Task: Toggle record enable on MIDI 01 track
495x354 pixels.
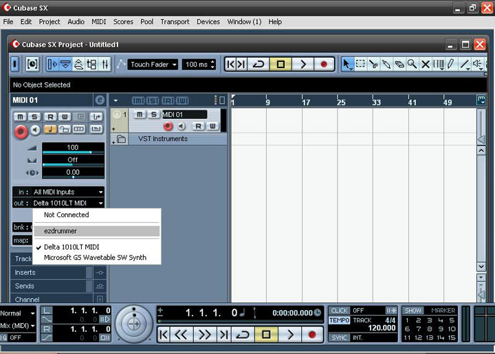Action: [168, 126]
